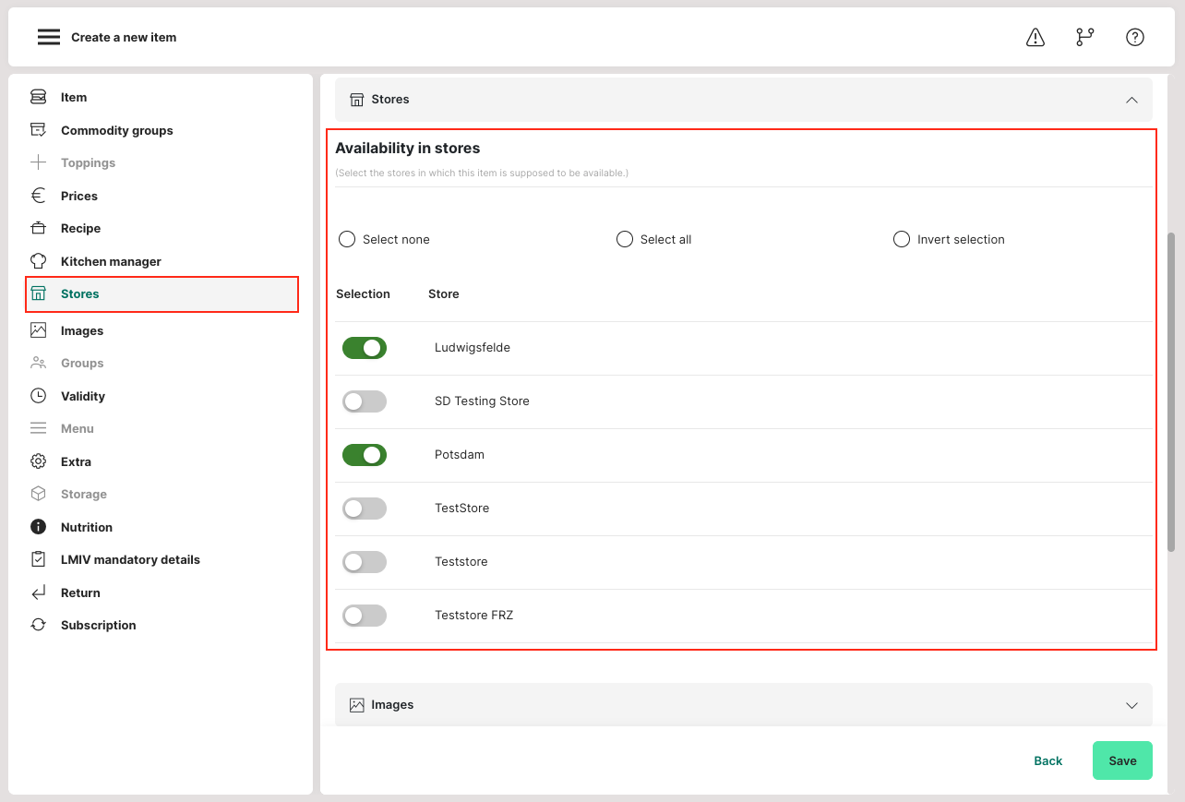
Task: Click the Kitchen manager chef hat icon
Action: pyautogui.click(x=38, y=261)
